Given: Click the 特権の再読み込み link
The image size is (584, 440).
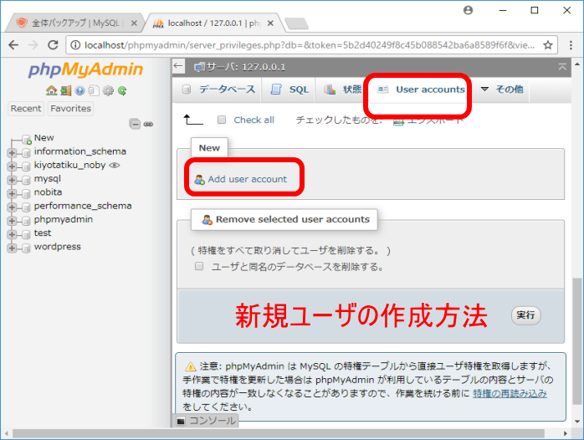Looking at the screenshot, I should (x=510, y=393).
